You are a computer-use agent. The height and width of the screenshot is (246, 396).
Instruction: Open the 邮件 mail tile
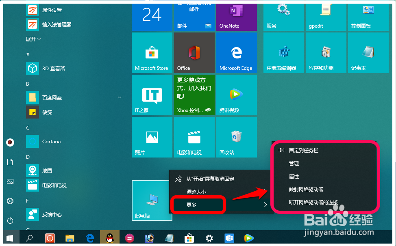(x=194, y=17)
